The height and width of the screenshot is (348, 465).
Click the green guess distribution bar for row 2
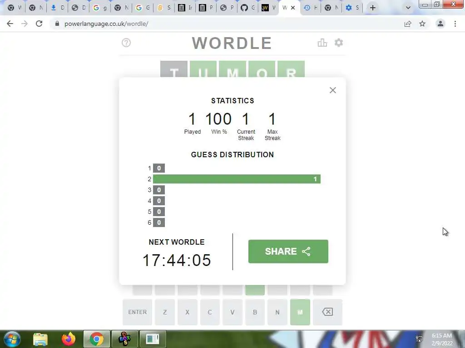pyautogui.click(x=237, y=179)
